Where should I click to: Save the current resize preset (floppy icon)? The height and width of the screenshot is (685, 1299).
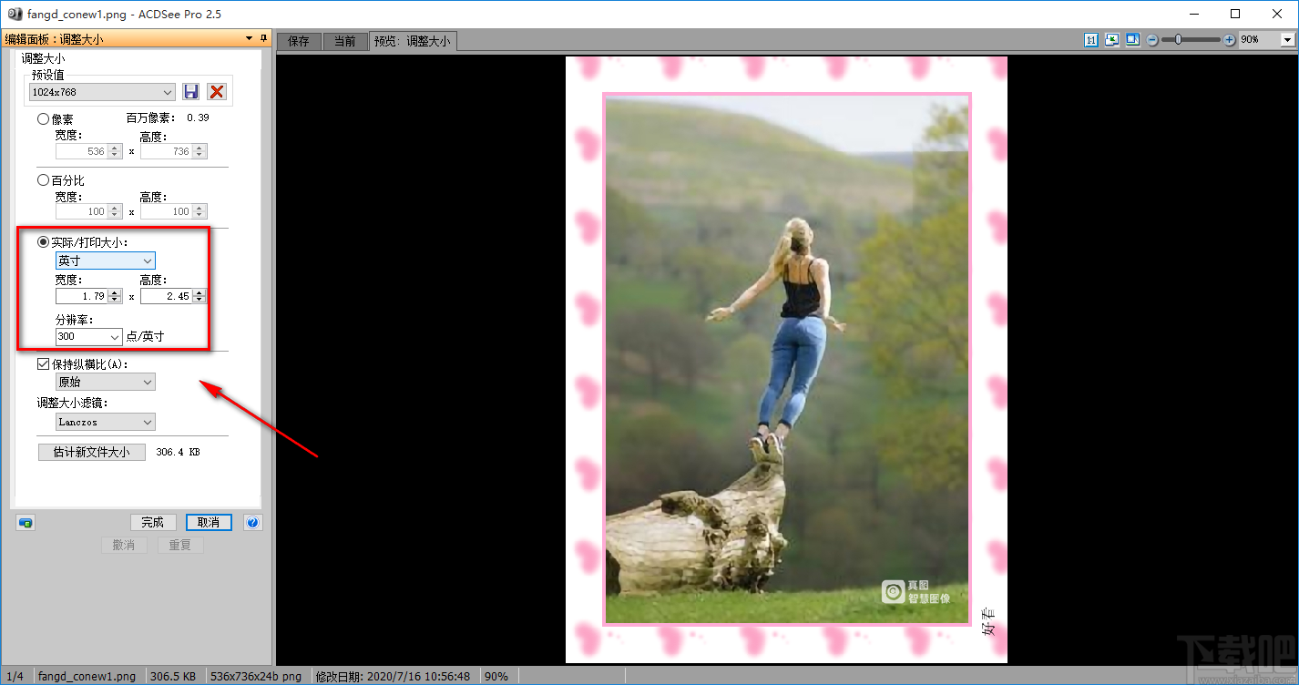tap(191, 91)
